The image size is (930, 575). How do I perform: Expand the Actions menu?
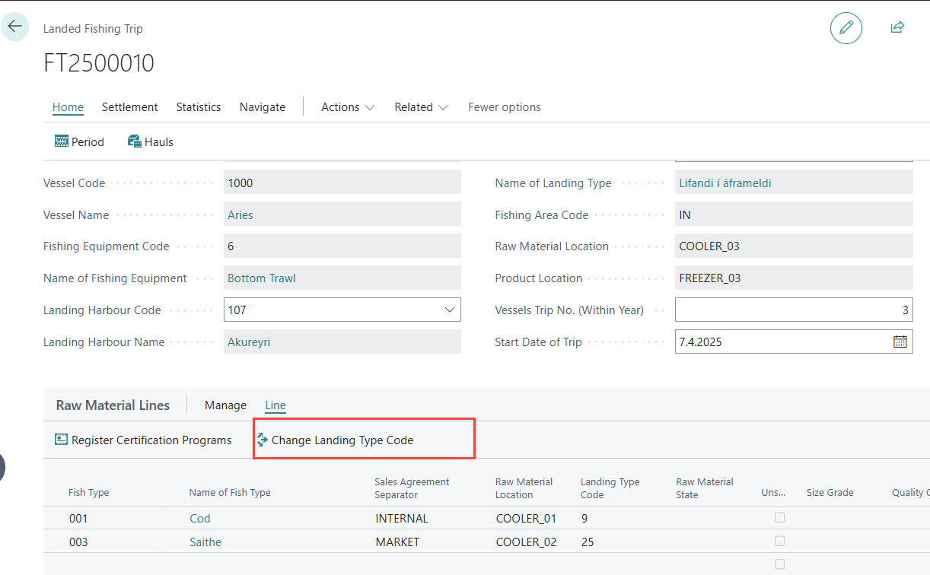click(x=348, y=107)
